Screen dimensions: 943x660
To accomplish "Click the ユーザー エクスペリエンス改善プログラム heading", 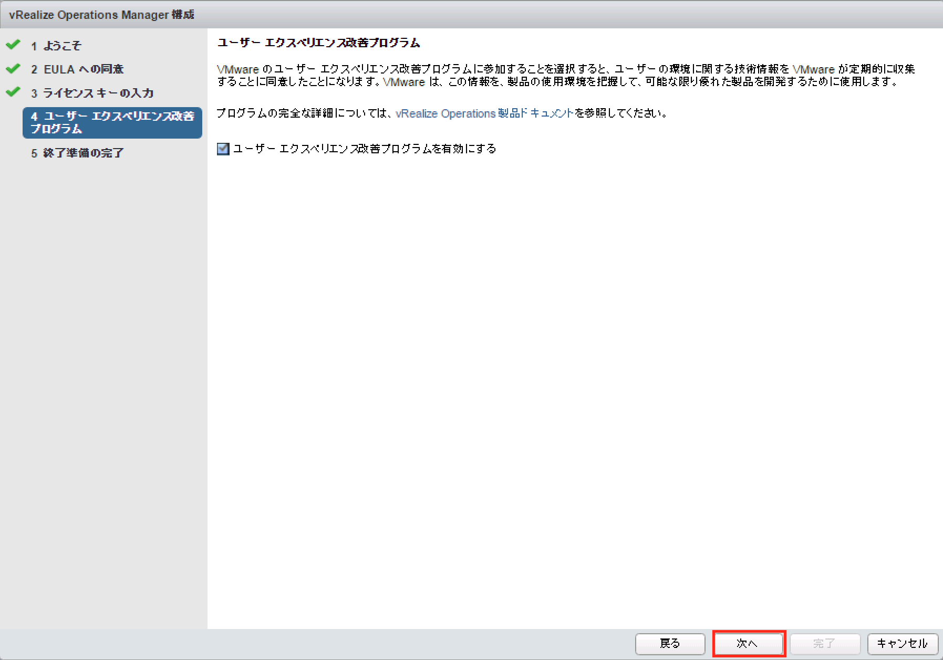I will tap(318, 43).
